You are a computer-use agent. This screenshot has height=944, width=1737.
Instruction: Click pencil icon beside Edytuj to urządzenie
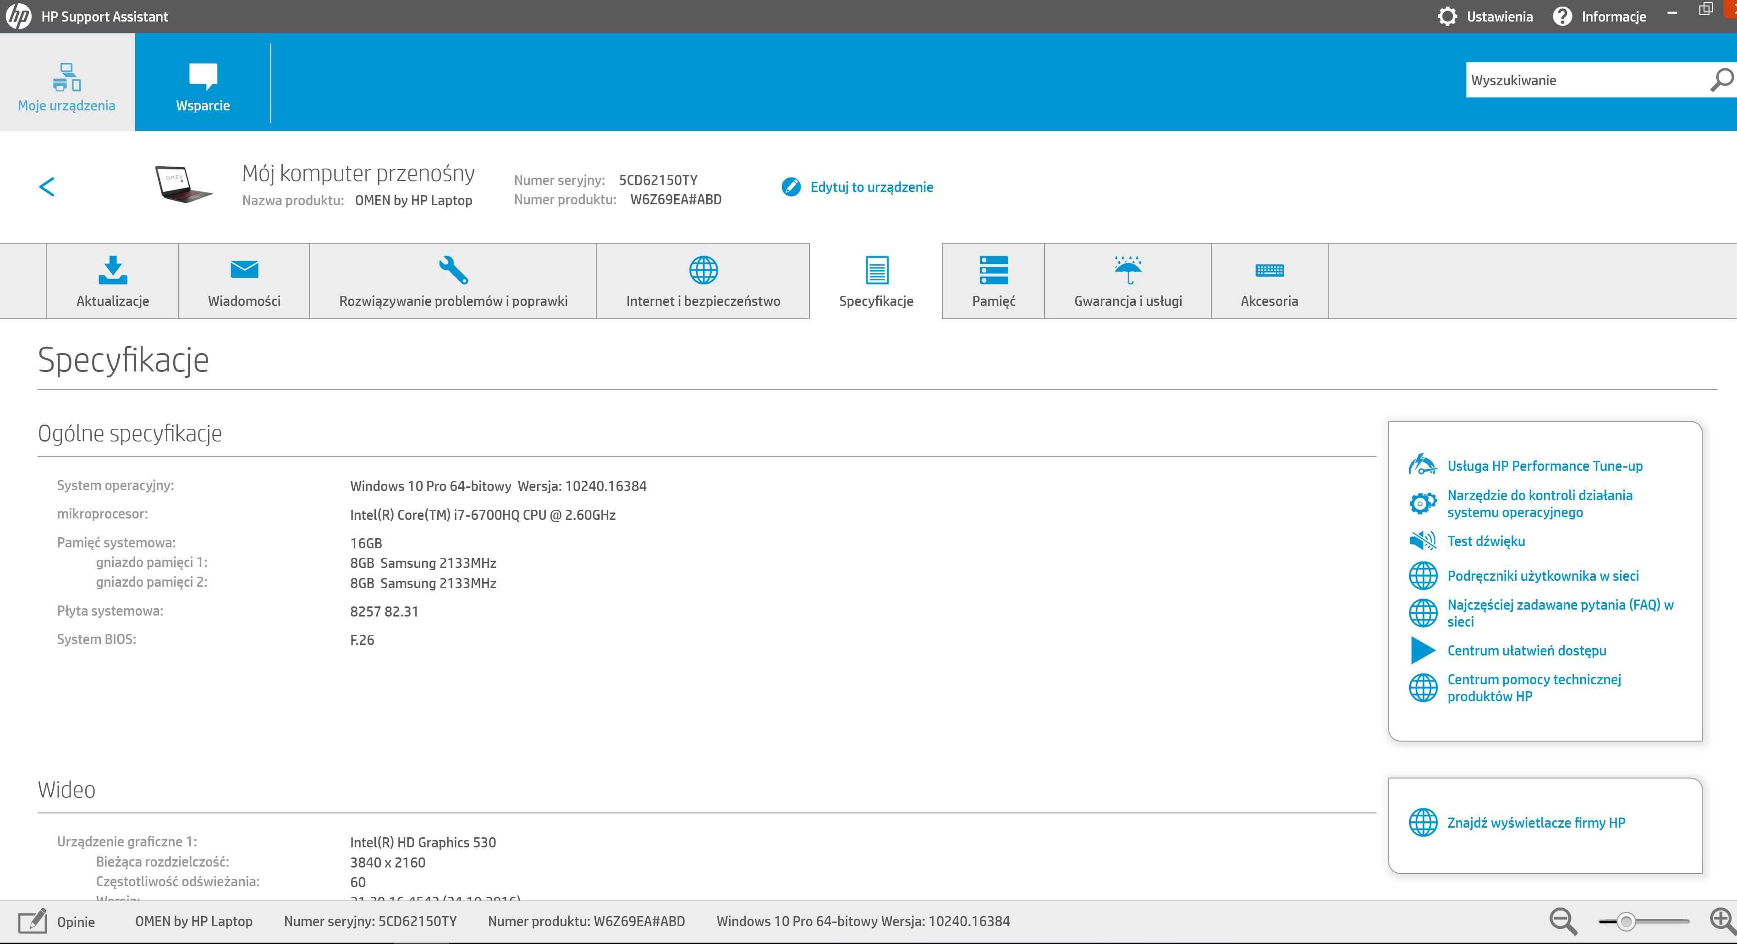pyautogui.click(x=791, y=186)
